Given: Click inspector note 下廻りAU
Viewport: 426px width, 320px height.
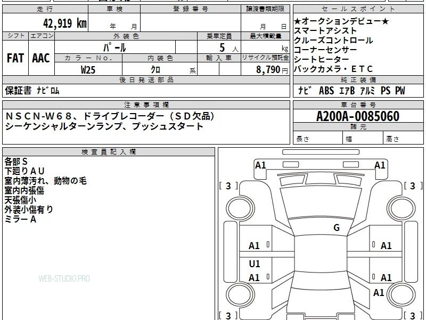Looking at the screenshot, I should pos(24,171).
